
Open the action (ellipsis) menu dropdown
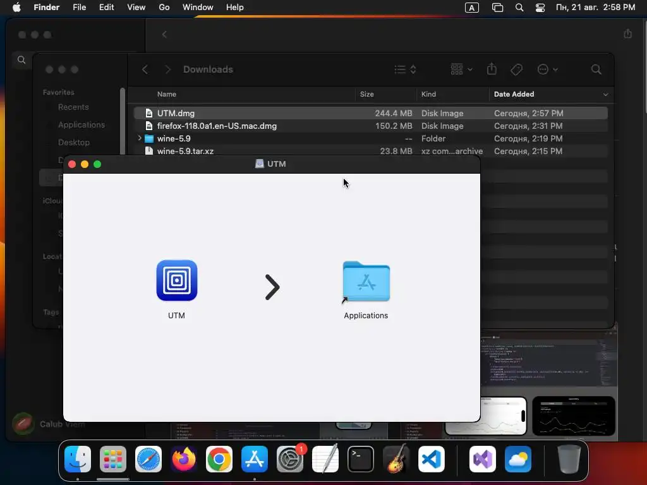tap(548, 69)
